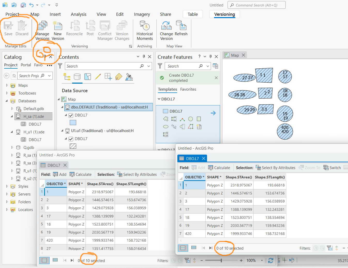Click Change Version icon
Screen dimensions: 348x268
click(x=167, y=31)
